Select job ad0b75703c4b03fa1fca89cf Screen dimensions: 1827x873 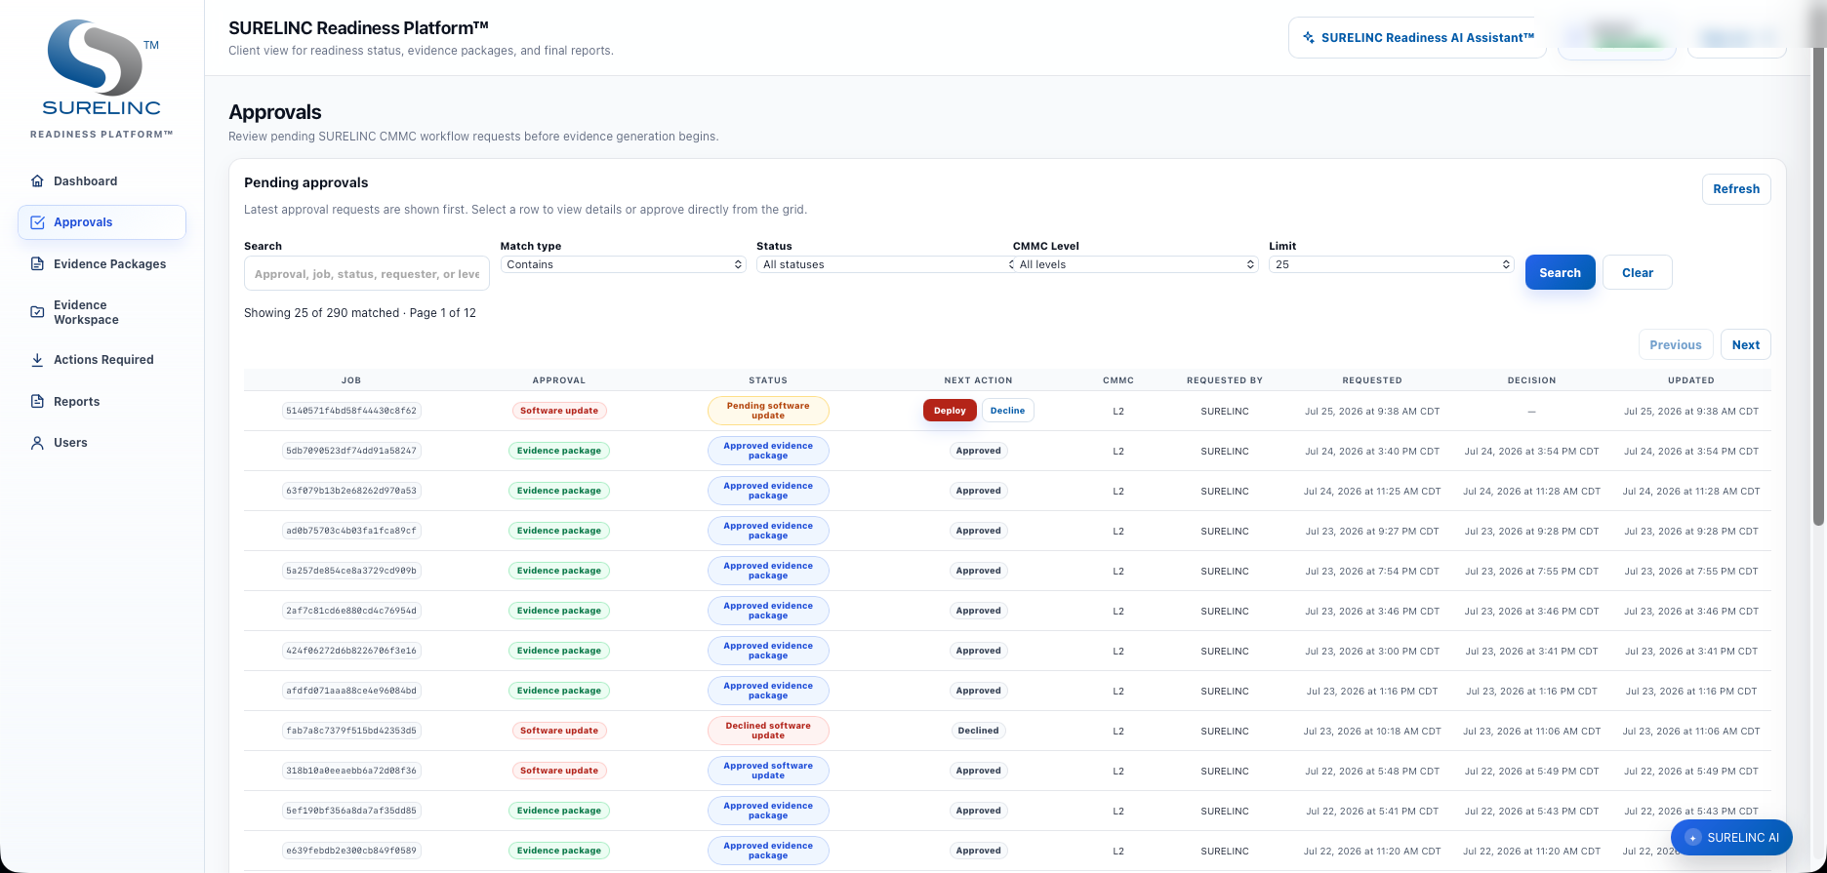(351, 531)
